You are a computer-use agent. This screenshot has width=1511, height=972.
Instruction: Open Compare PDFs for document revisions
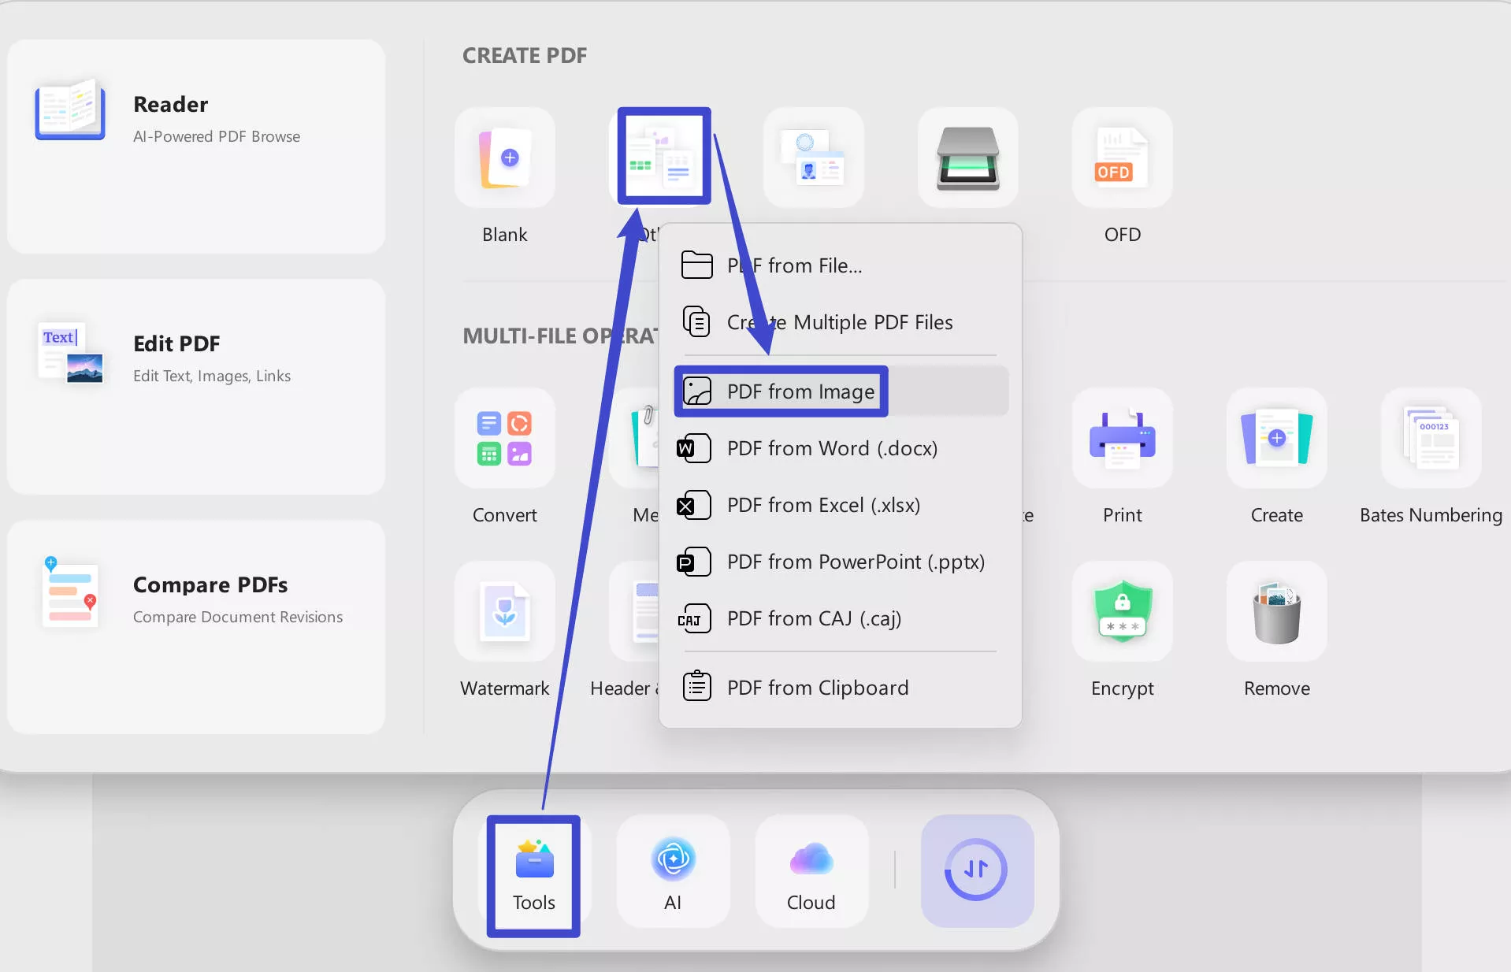(x=195, y=599)
